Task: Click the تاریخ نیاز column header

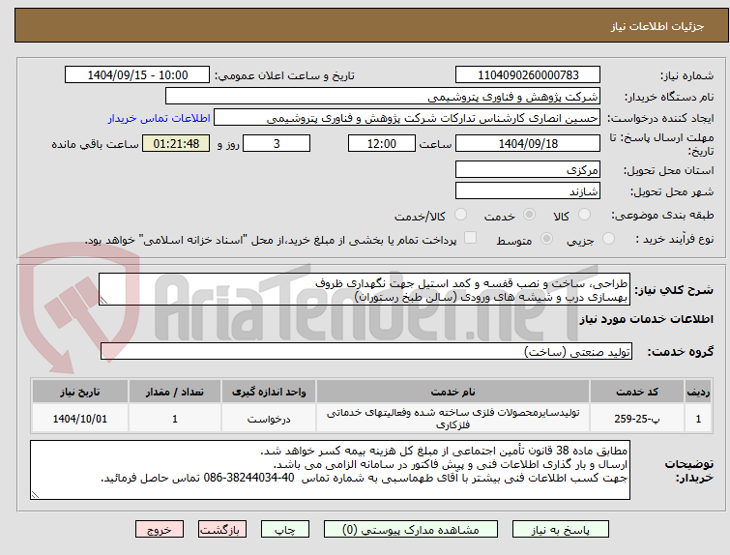Action: (x=80, y=392)
